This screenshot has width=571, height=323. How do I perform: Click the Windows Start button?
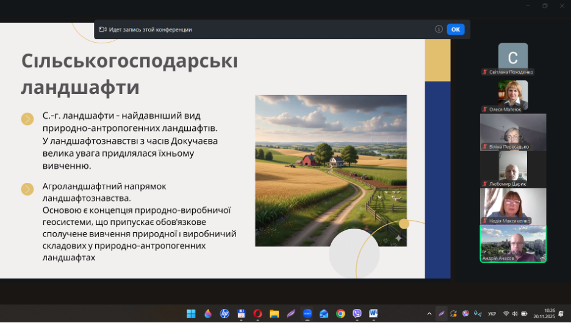click(x=191, y=314)
